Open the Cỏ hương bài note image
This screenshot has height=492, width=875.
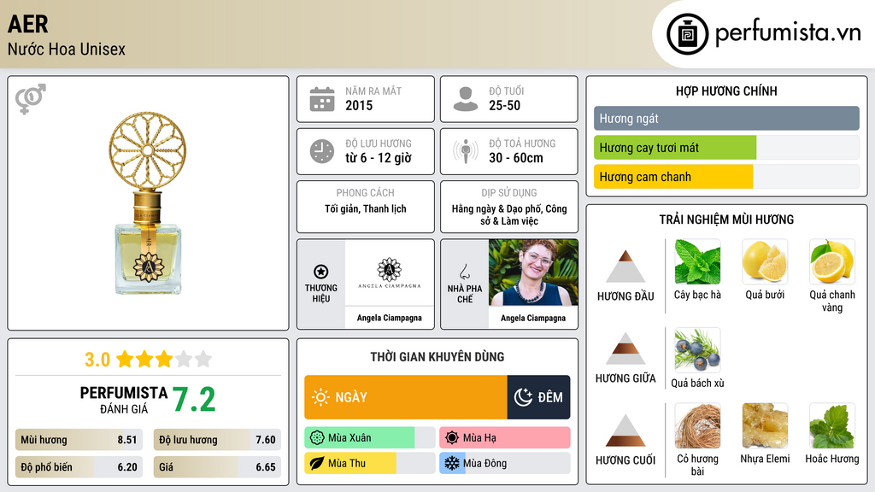tap(697, 425)
